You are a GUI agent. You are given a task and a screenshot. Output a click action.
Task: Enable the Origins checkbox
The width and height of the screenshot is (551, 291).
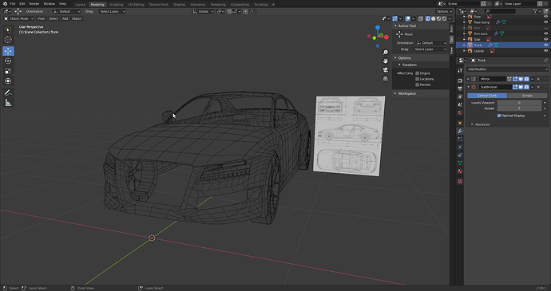coord(417,73)
